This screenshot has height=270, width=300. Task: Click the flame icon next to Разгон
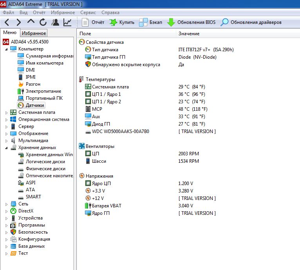coord(21,84)
